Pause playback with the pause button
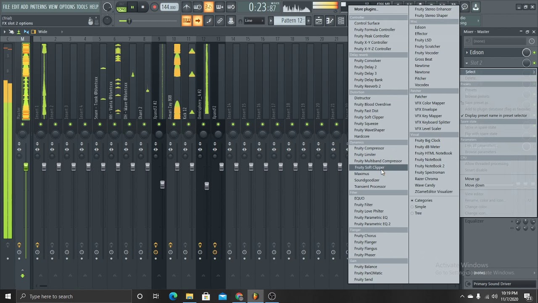The width and height of the screenshot is (538, 303). point(132,7)
